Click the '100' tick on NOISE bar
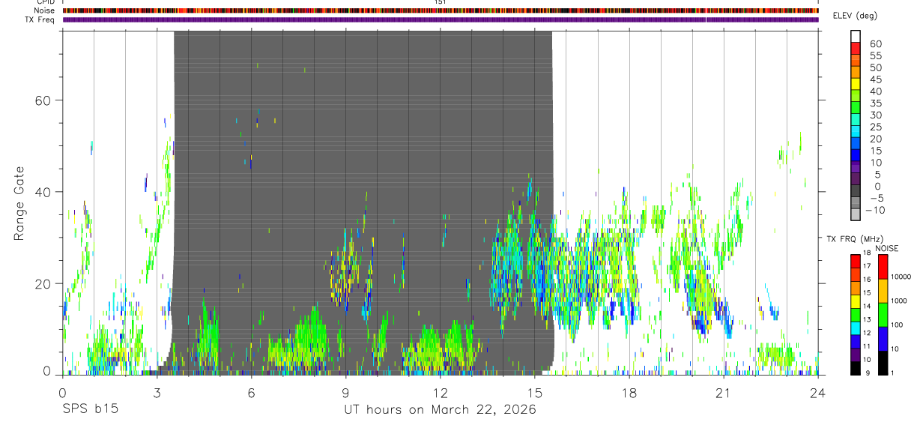Screen dimensions: 920x425 point(897,325)
